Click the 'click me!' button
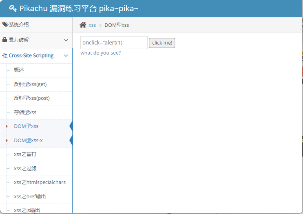Viewport: 303px width, 214px height. 162,43
